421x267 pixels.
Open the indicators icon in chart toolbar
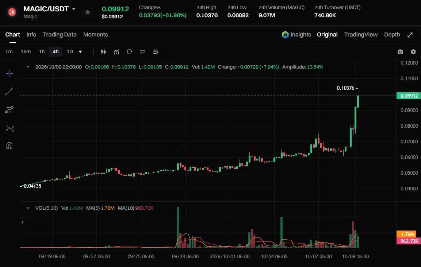(116, 52)
